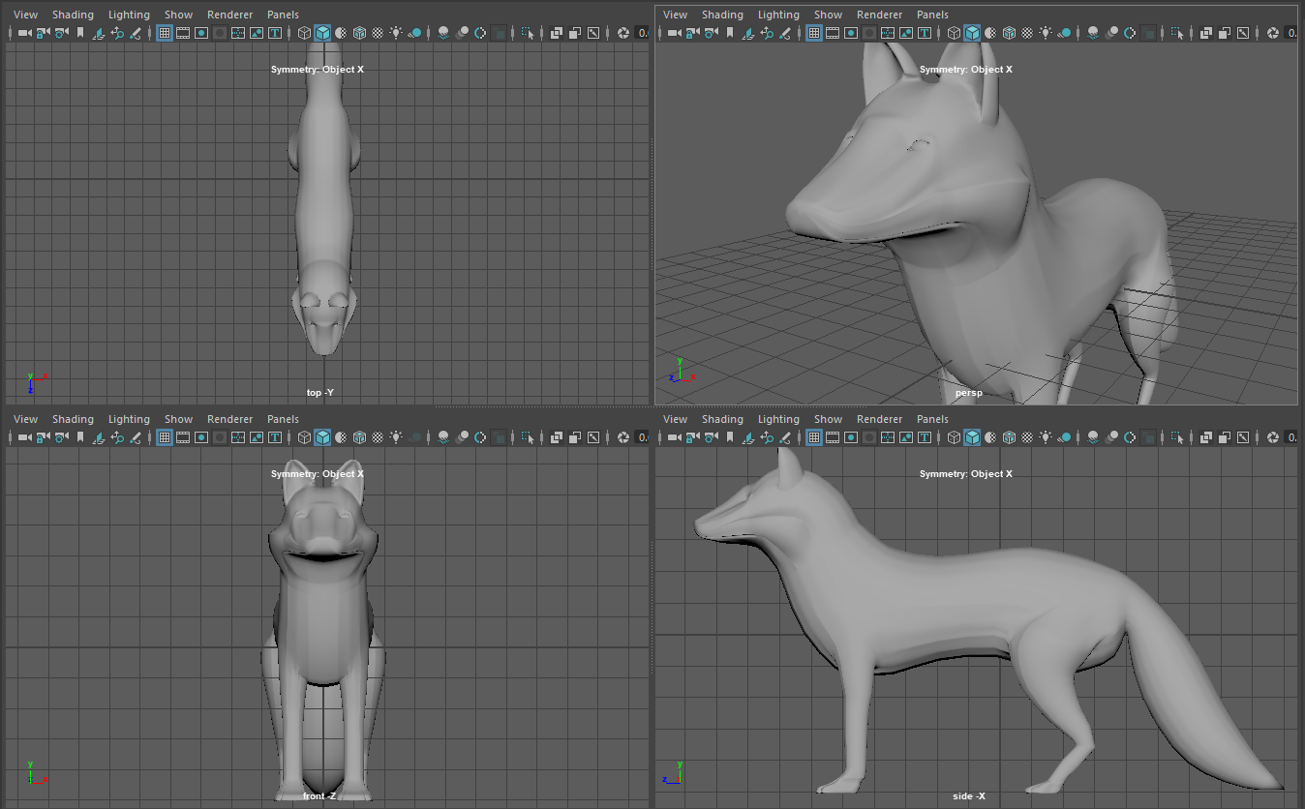The width and height of the screenshot is (1305, 809).
Task: Open View menu in side view panel
Action: click(676, 419)
